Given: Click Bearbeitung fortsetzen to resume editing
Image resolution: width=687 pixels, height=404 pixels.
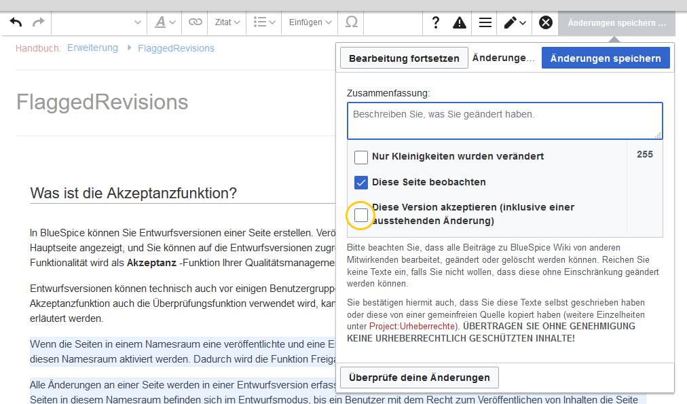Looking at the screenshot, I should point(404,58).
